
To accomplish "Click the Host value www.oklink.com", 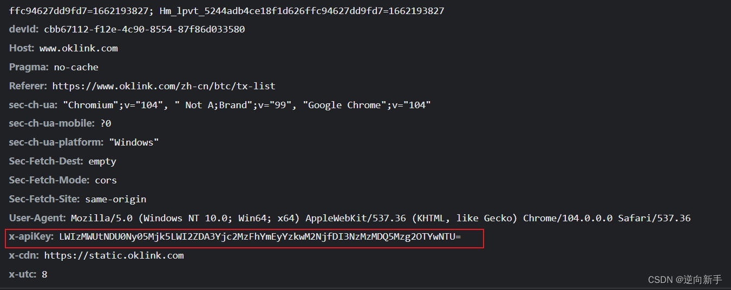I will [x=79, y=48].
